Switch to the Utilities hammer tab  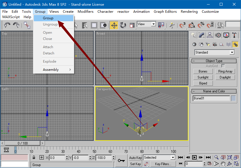234,35
